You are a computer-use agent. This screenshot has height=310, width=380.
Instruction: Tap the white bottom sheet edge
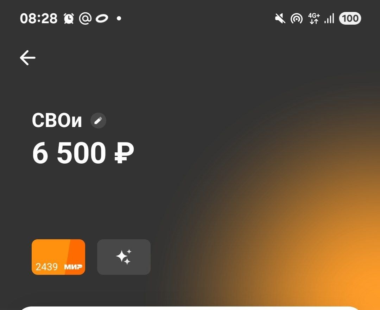(190, 308)
